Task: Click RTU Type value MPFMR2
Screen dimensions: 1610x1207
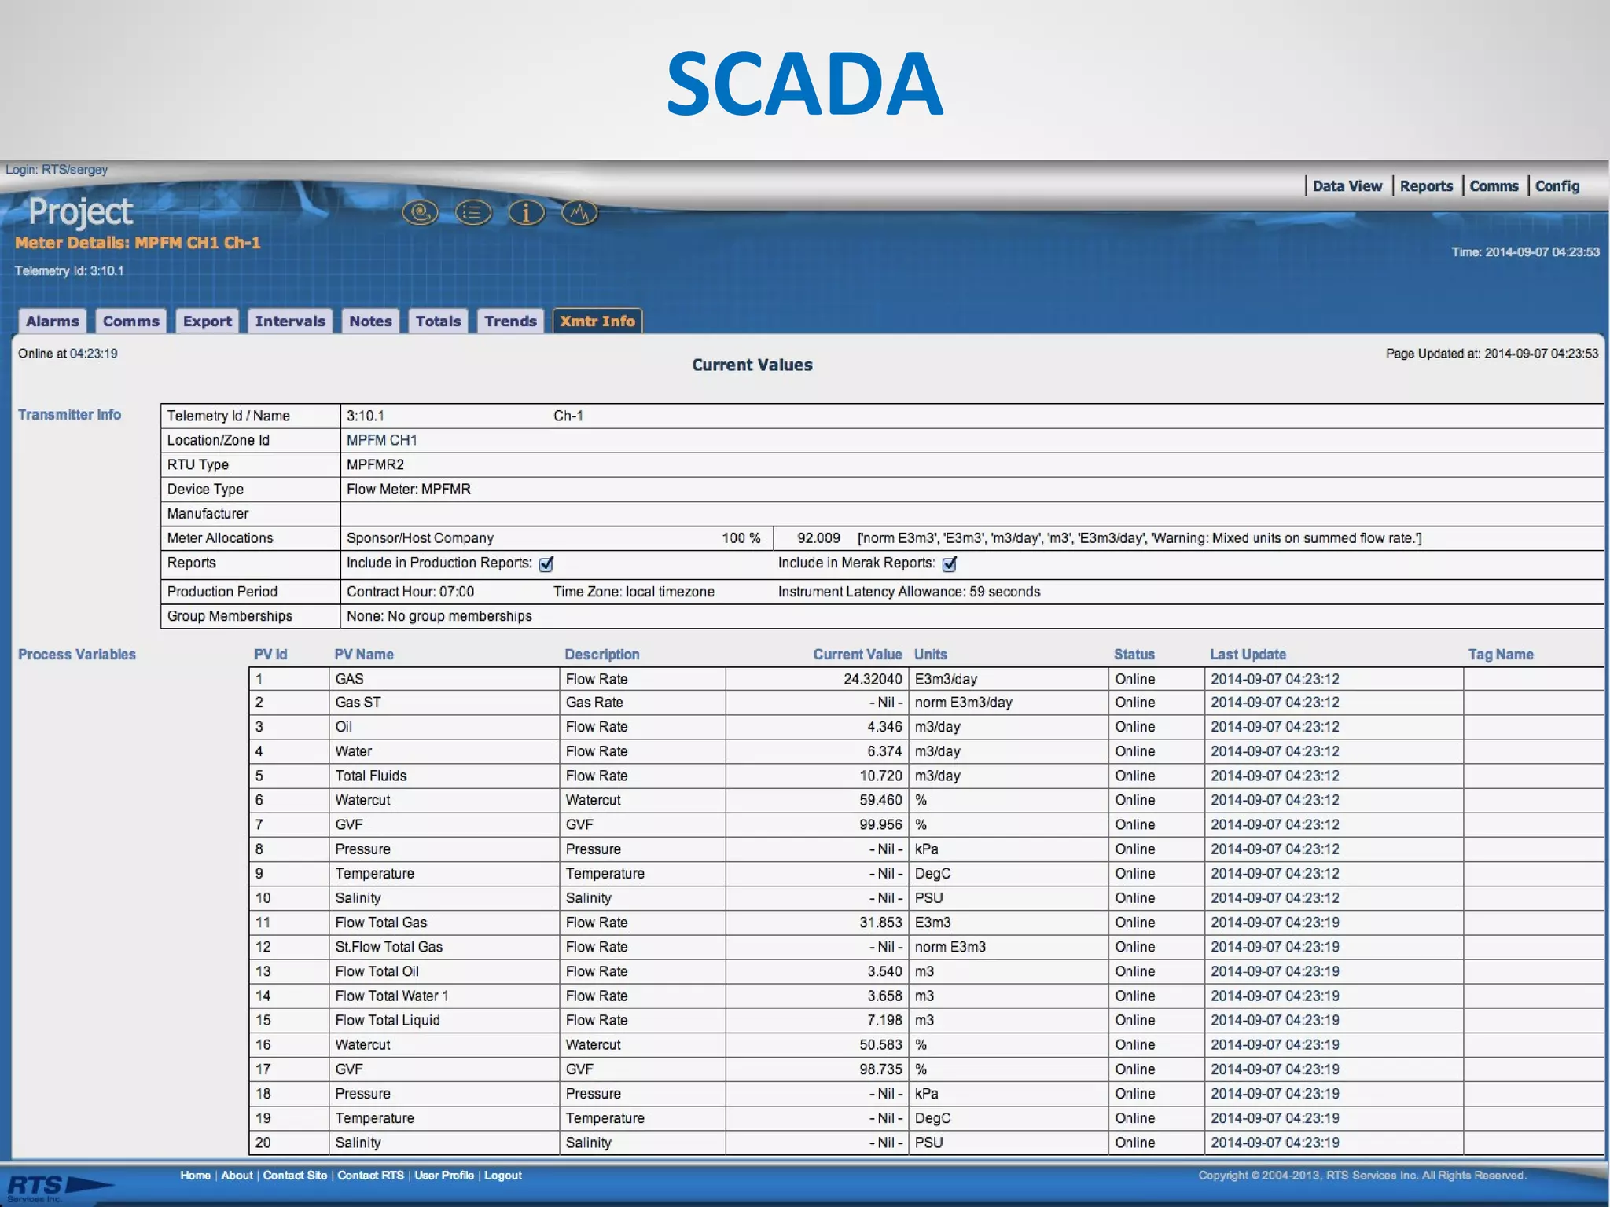Action: click(x=375, y=464)
